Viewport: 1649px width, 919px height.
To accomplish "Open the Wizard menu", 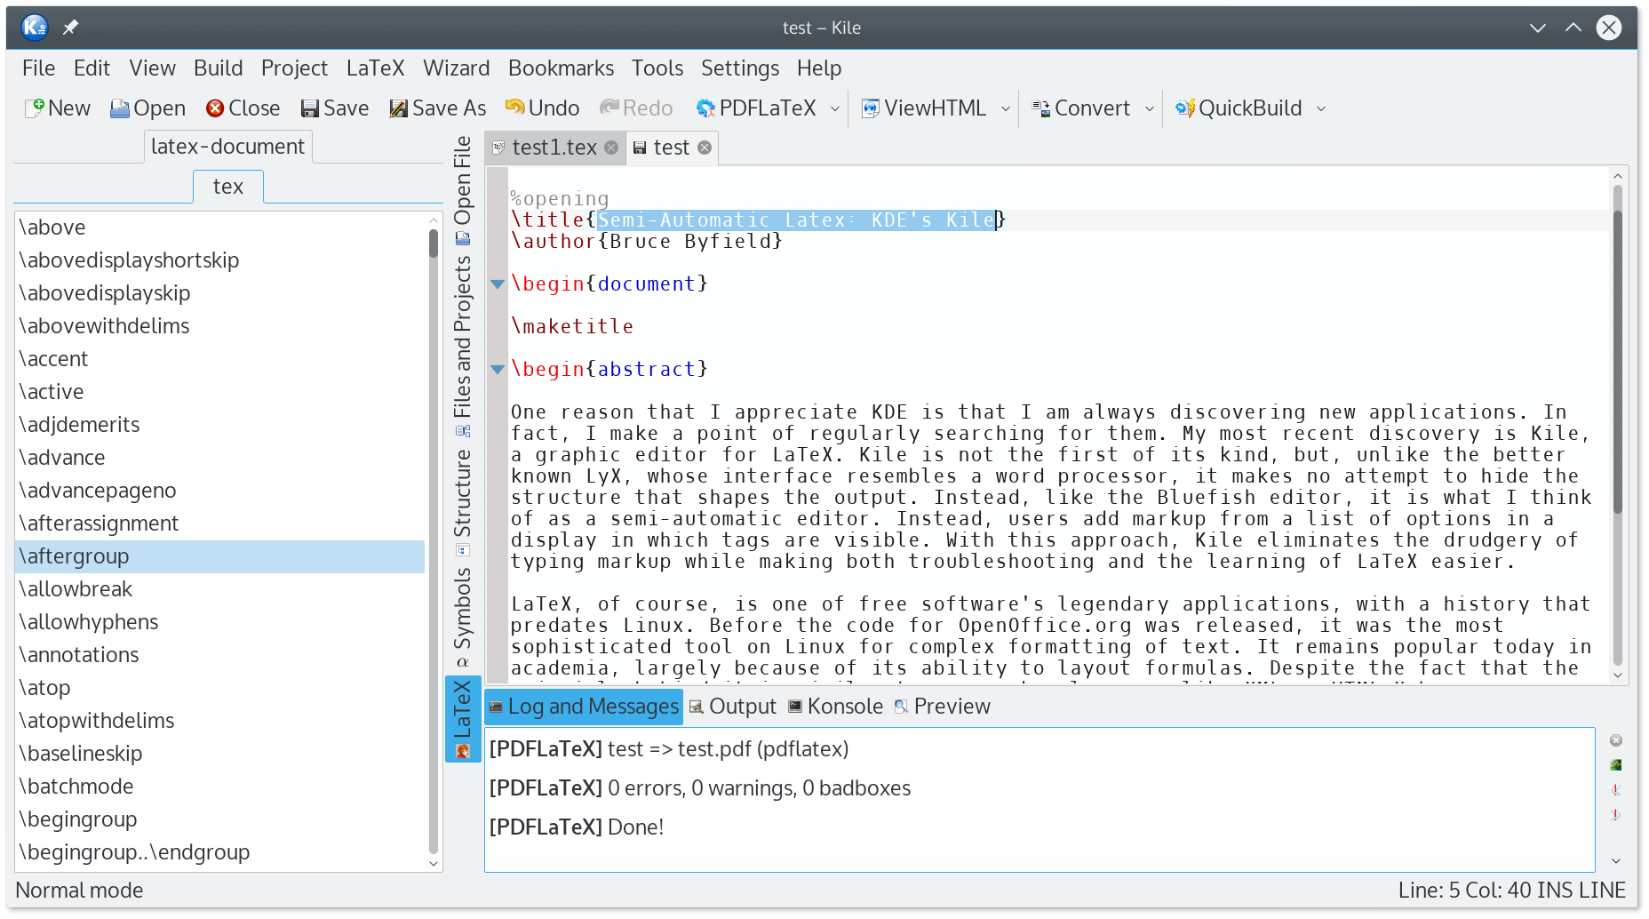I will (456, 68).
